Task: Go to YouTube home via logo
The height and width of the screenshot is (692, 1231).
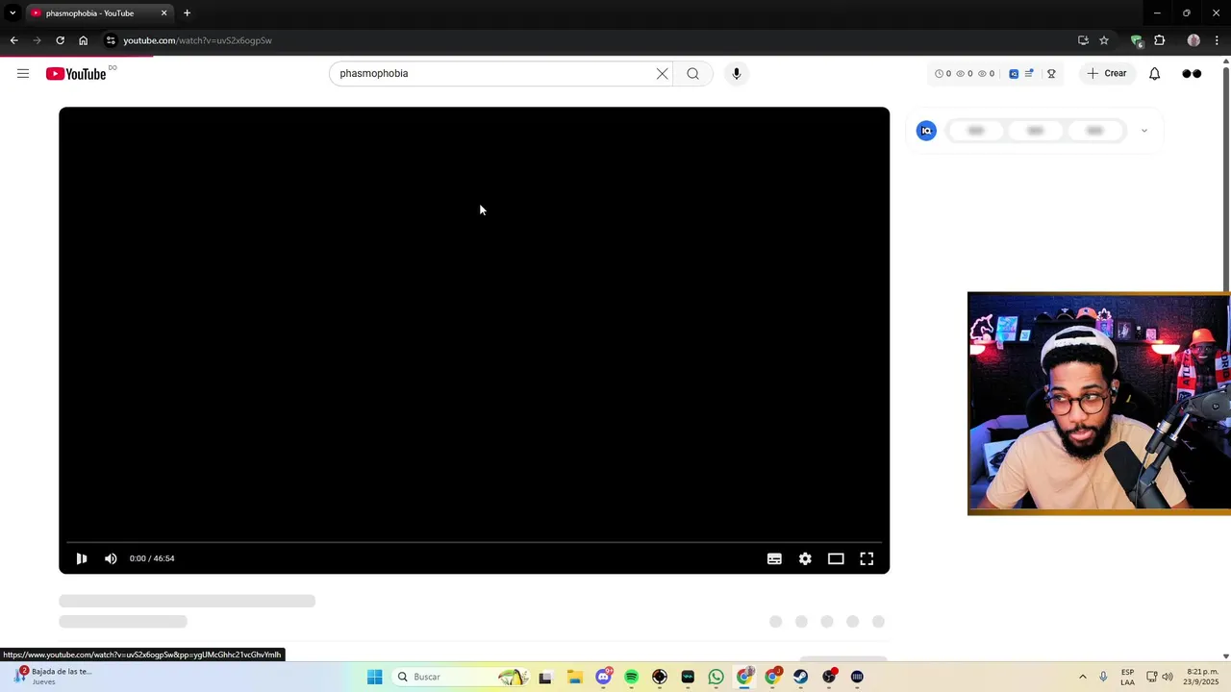Action: 76,74
